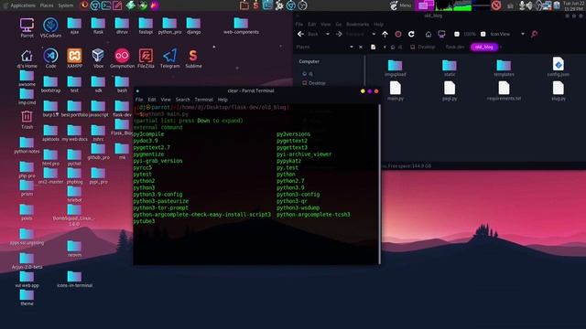Open file manager search magnifier
Image resolution: width=586 pixels, height=329 pixels.
click(x=534, y=34)
